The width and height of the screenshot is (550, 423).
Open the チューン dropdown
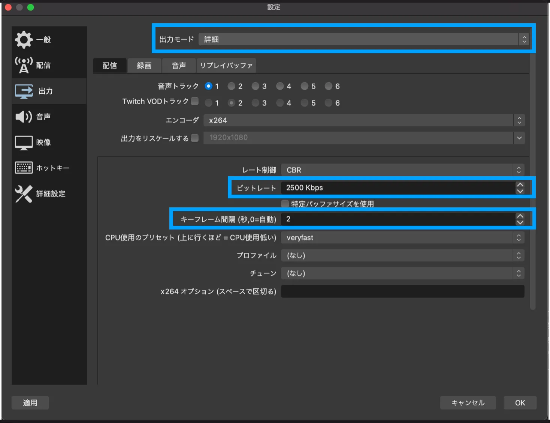click(x=403, y=273)
